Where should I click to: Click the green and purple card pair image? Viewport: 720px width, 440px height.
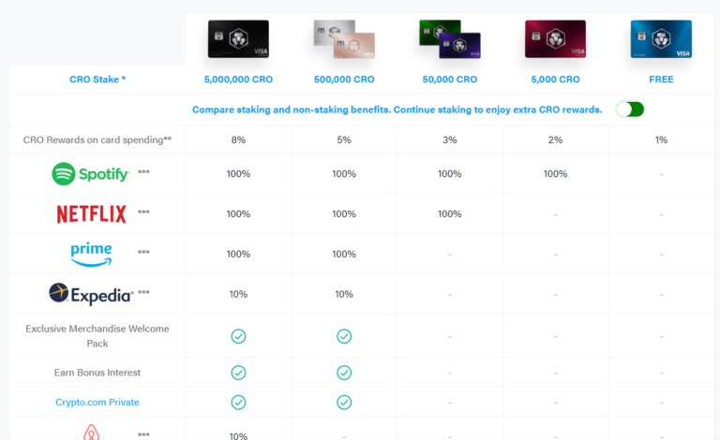[x=450, y=39]
